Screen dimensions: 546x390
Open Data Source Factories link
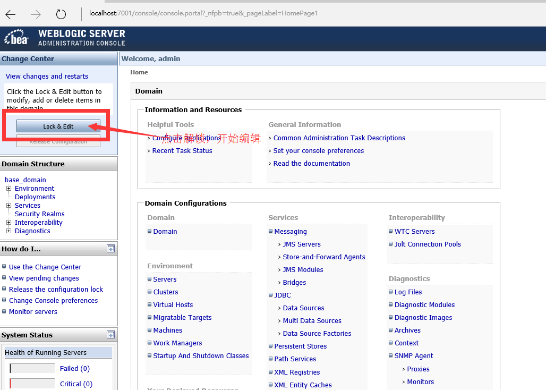(x=317, y=334)
